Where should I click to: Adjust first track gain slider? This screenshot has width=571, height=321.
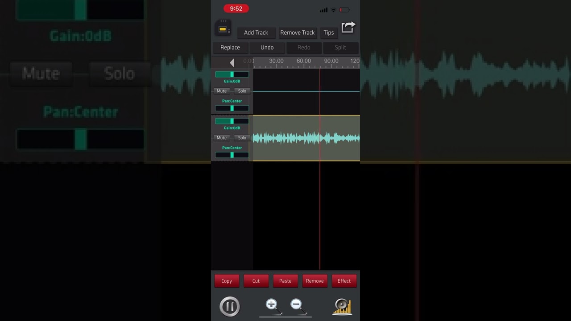pos(232,74)
